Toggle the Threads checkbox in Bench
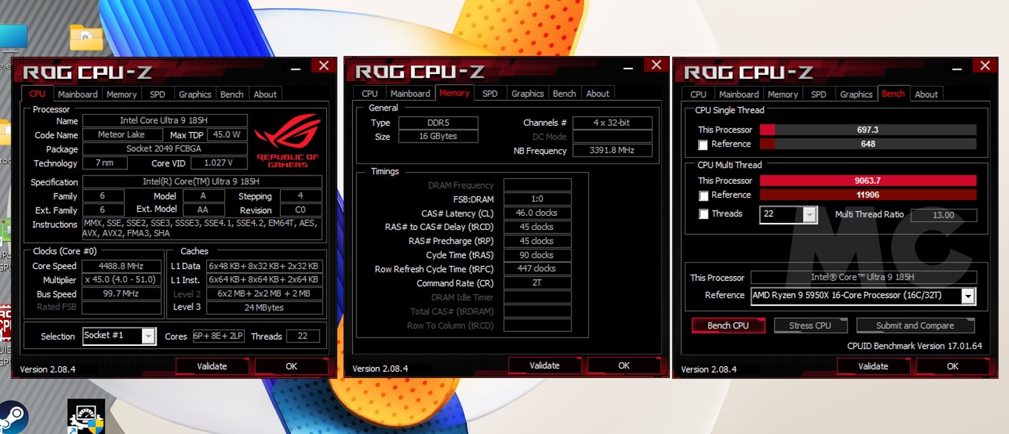 pos(703,215)
